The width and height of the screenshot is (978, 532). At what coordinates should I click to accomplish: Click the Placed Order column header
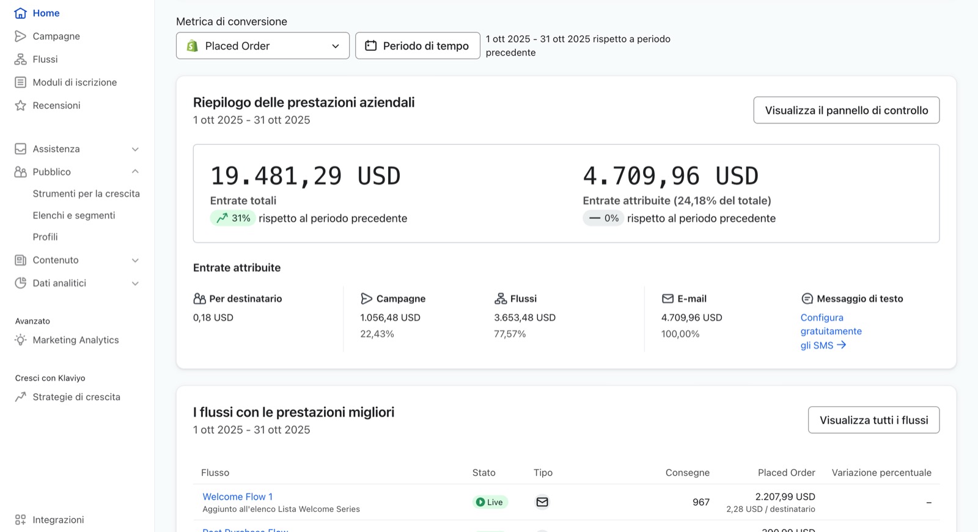(787, 473)
